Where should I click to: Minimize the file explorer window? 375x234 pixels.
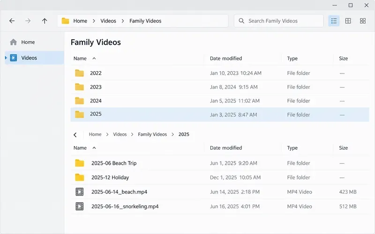tap(335, 5)
